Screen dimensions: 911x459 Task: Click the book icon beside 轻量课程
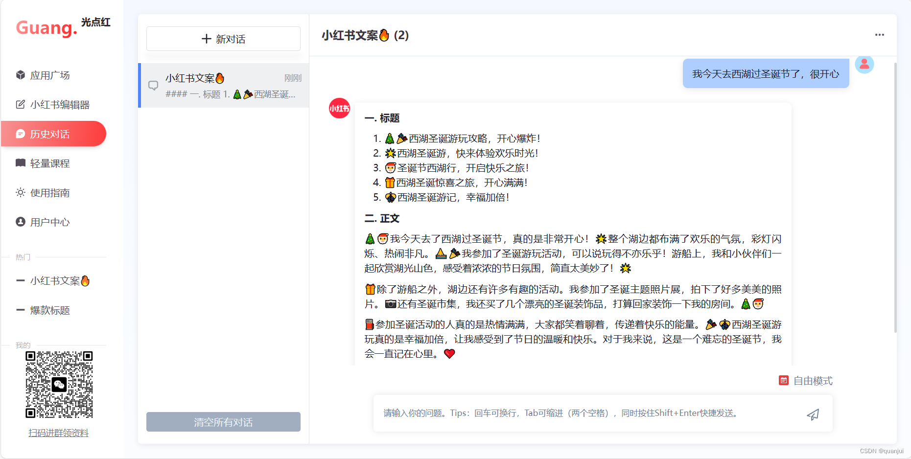coord(21,163)
